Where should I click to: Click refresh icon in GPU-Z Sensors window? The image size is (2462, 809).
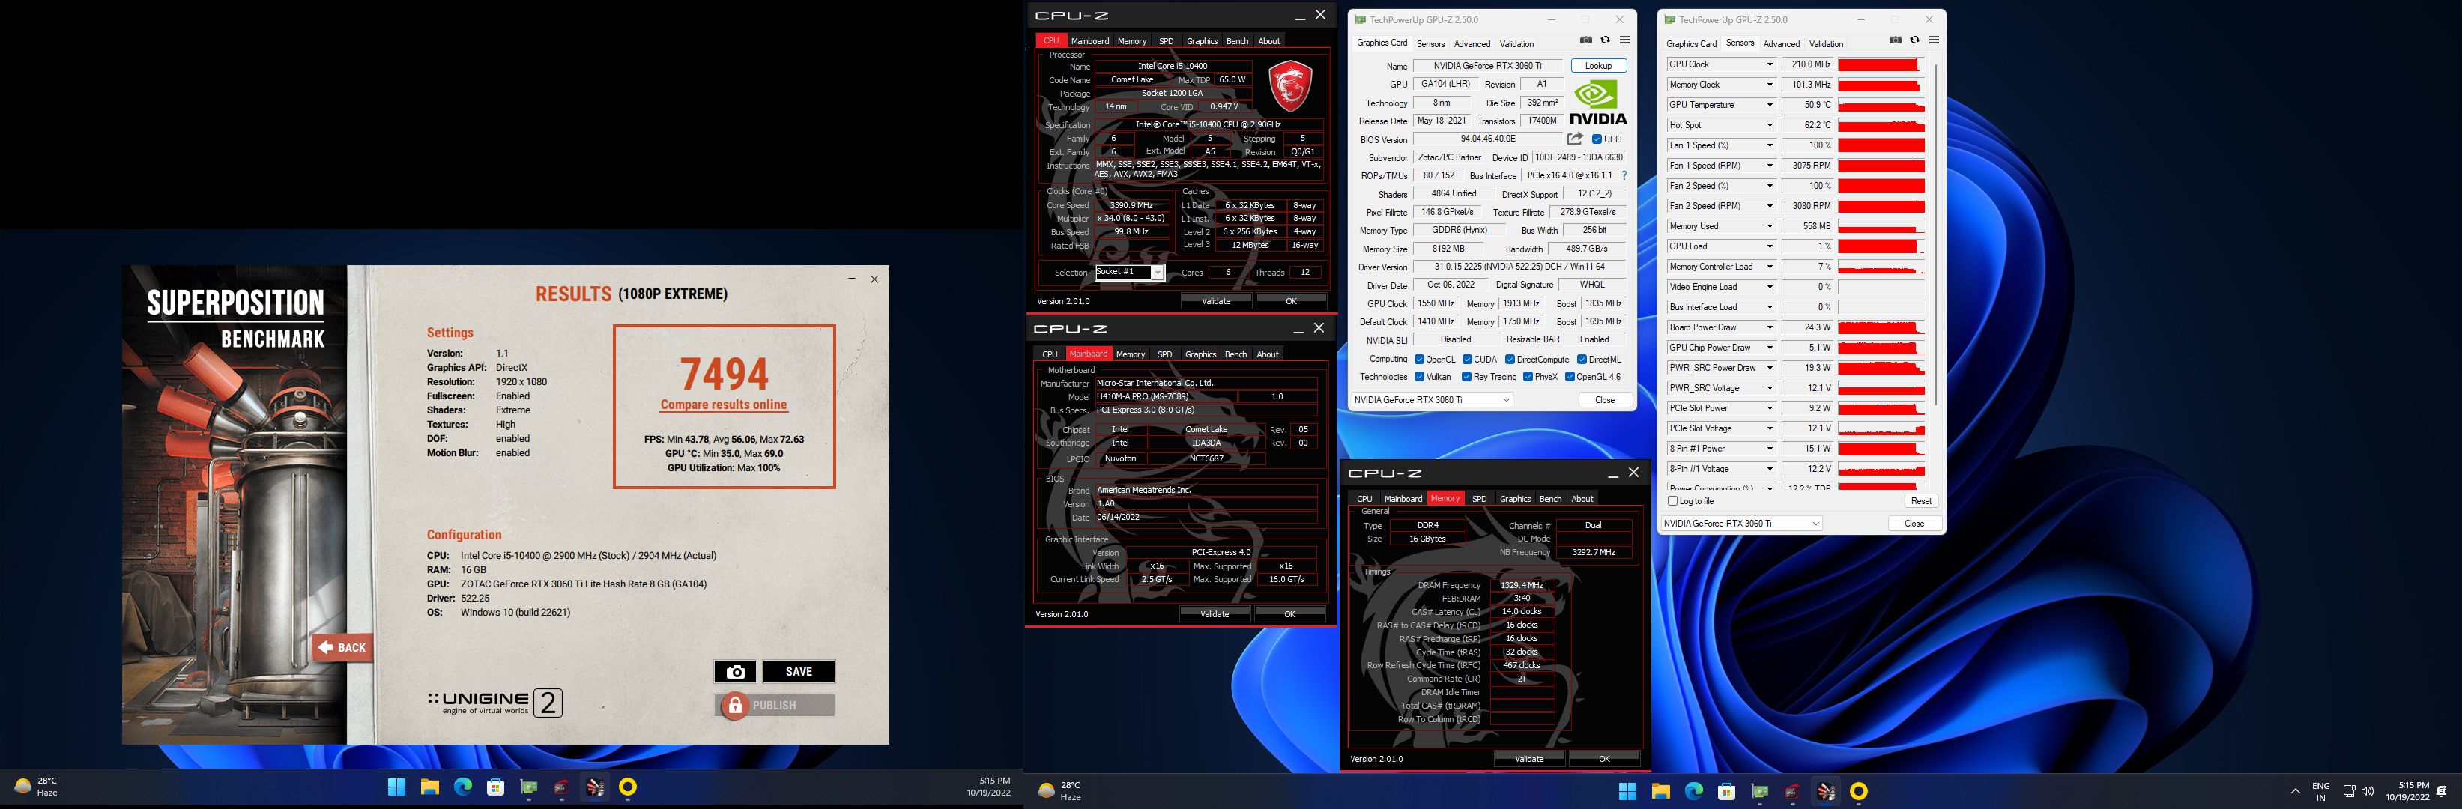(x=1914, y=40)
